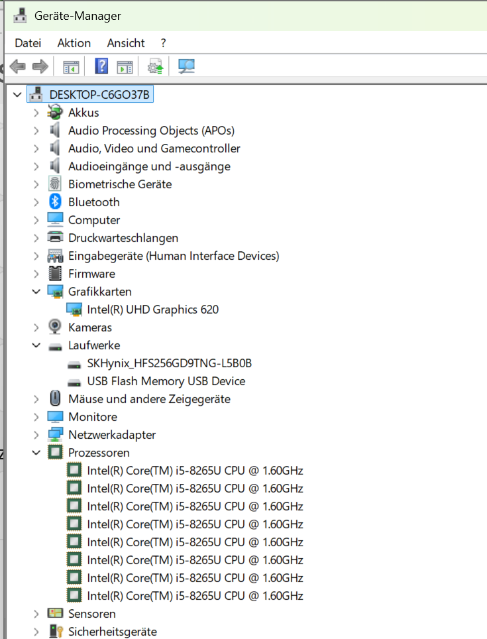The height and width of the screenshot is (639, 487).
Task: Click the Monitore display icon
Action: point(55,416)
